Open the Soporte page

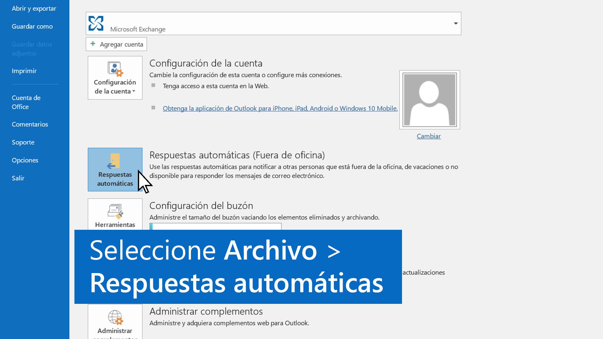click(x=23, y=142)
